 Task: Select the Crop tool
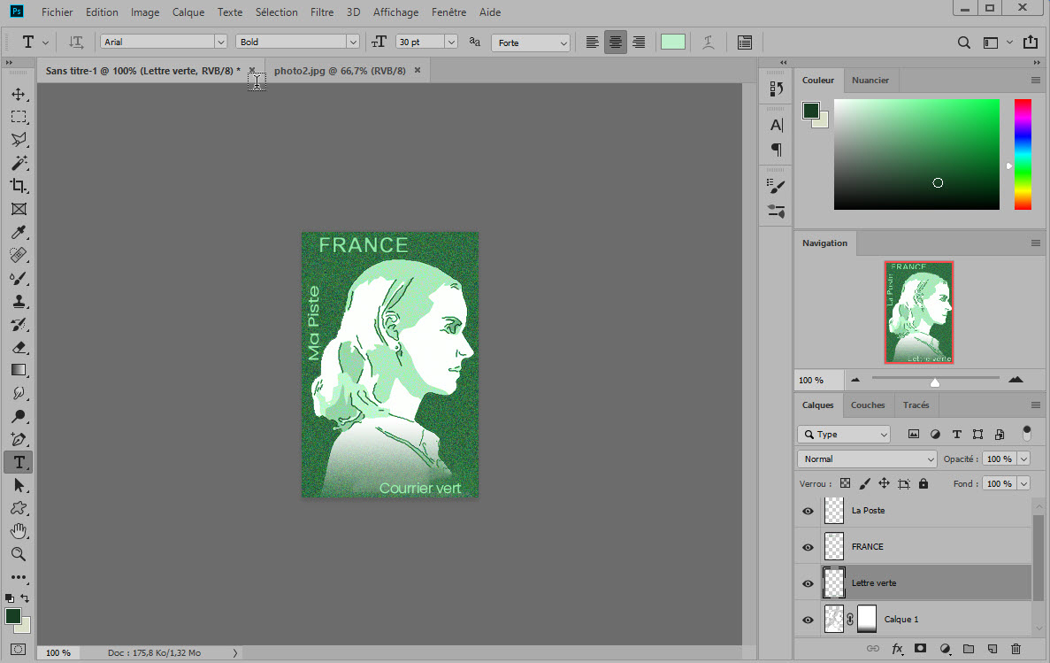[19, 186]
